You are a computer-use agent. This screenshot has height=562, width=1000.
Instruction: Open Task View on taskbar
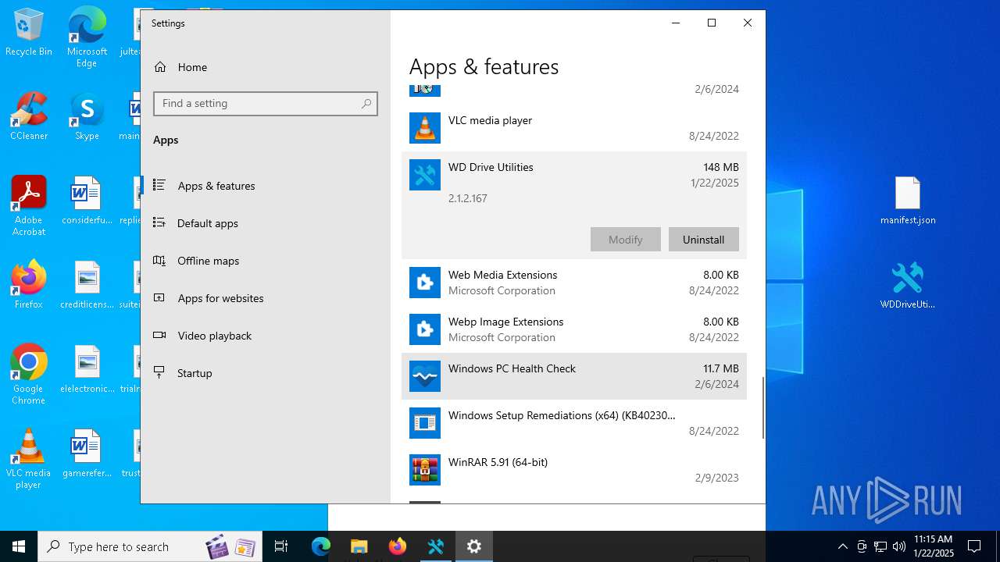click(281, 546)
